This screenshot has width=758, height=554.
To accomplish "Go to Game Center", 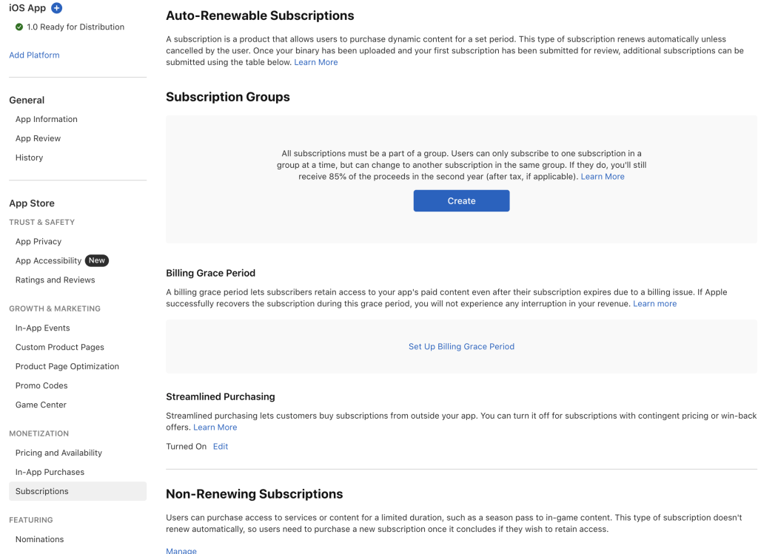I will click(x=41, y=405).
